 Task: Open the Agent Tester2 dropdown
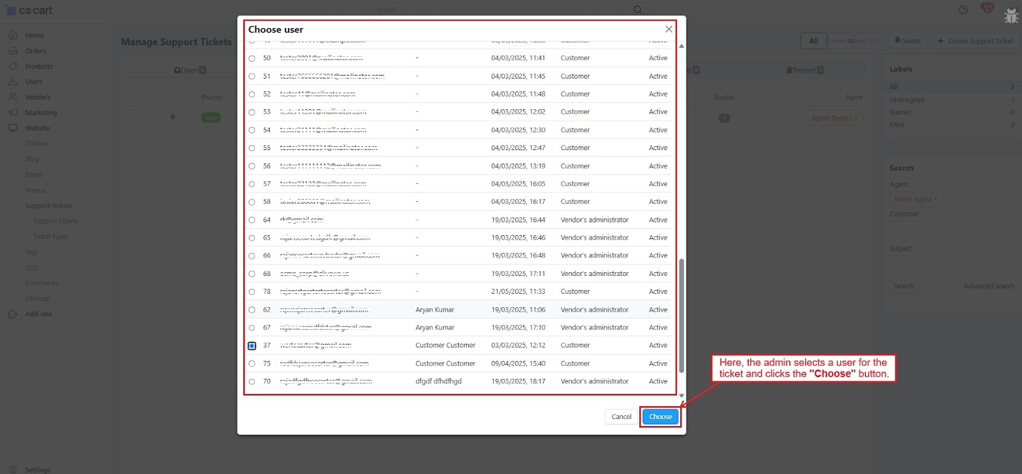tap(834, 118)
